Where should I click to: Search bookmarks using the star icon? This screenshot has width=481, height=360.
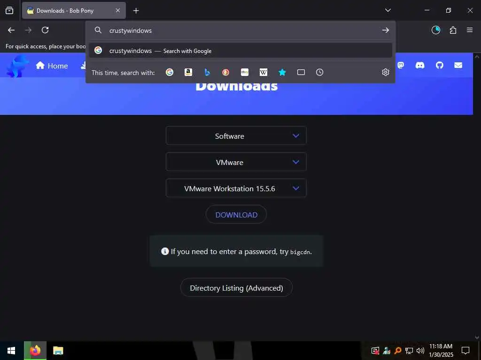282,72
